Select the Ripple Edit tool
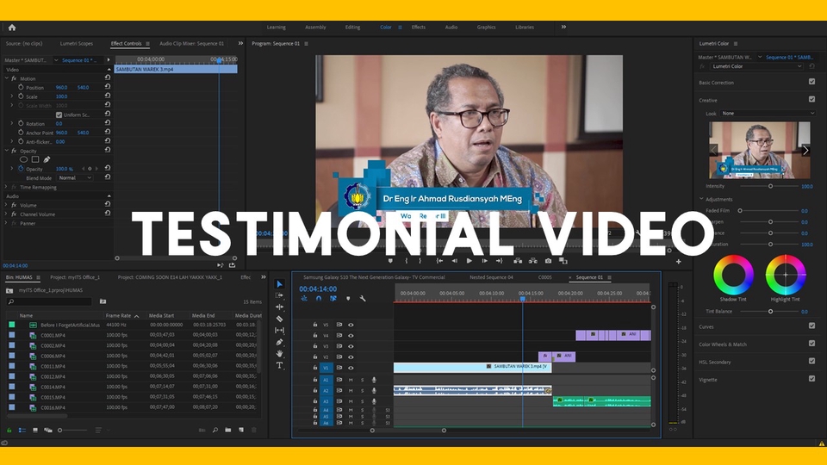827x465 pixels. 279,307
